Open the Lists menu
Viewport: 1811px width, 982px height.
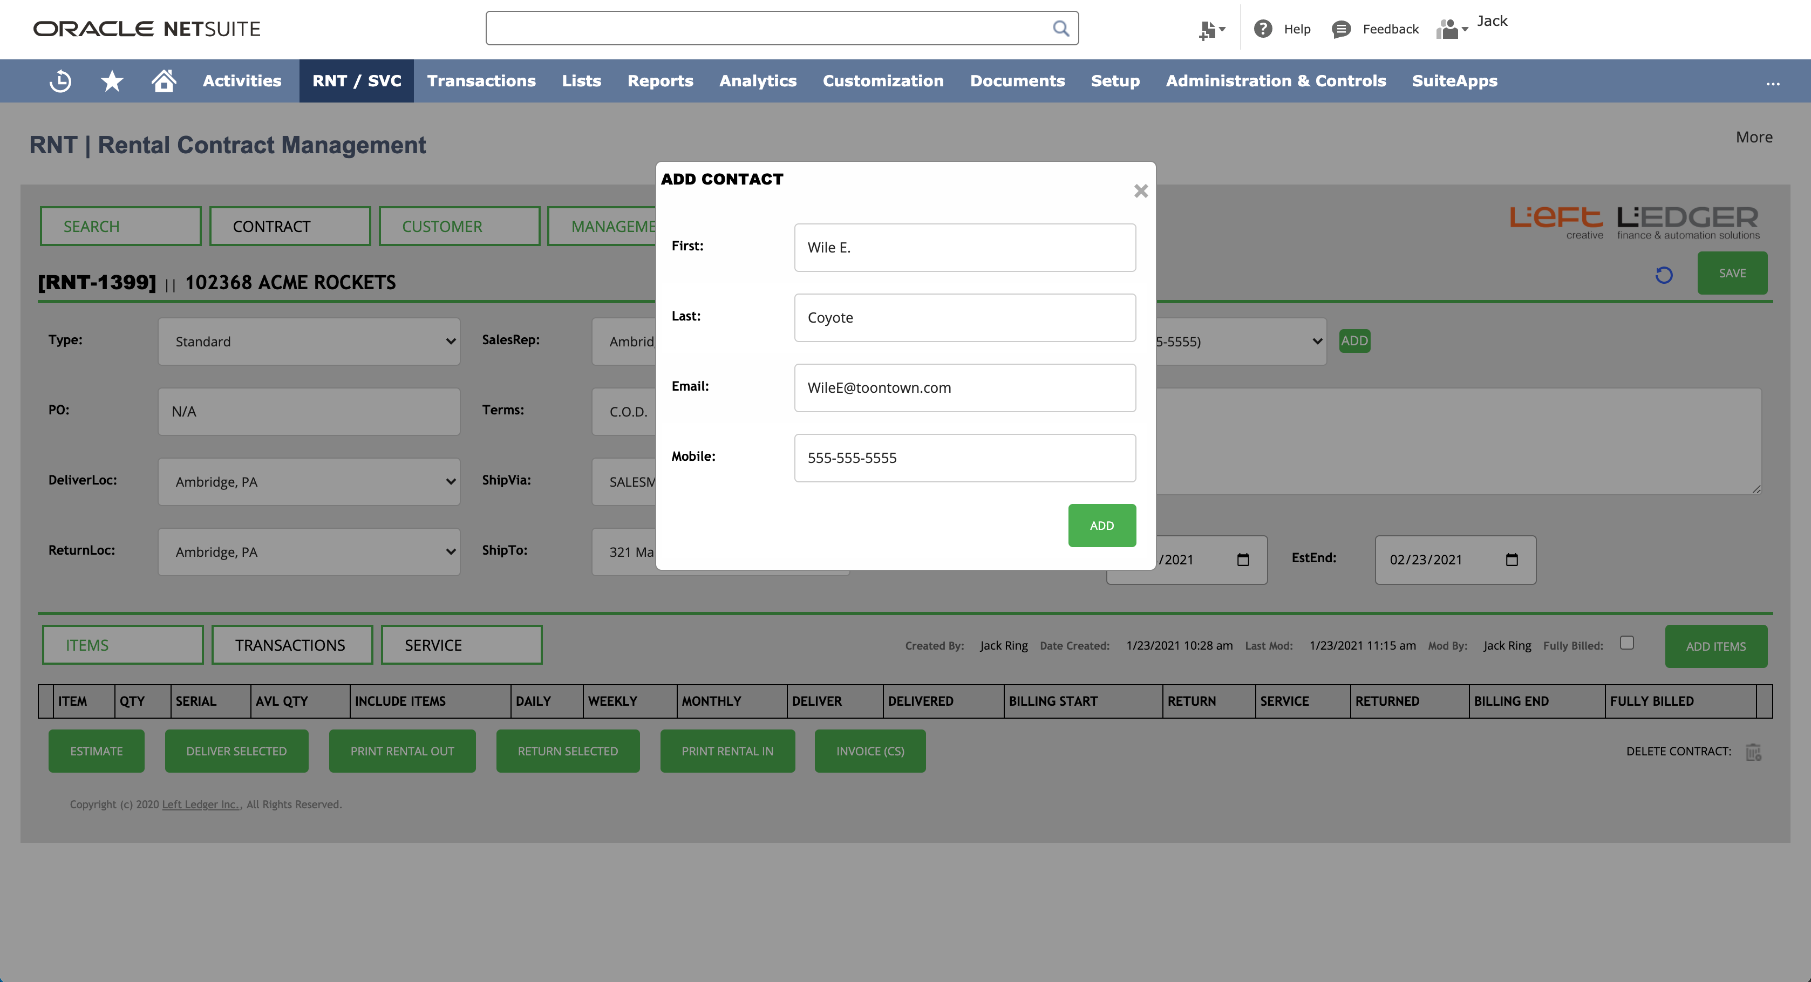click(581, 81)
